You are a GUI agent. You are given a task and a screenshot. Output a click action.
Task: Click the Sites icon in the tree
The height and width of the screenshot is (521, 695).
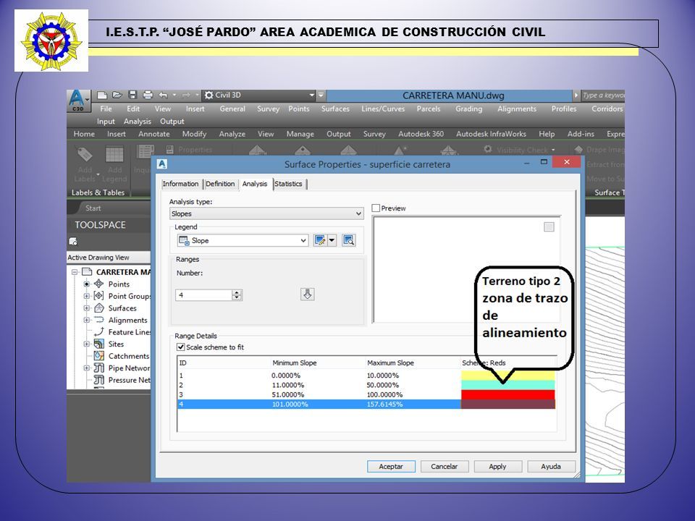(x=99, y=344)
